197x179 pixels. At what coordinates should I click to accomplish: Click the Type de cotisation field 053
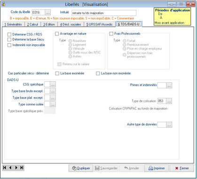pos(162,101)
